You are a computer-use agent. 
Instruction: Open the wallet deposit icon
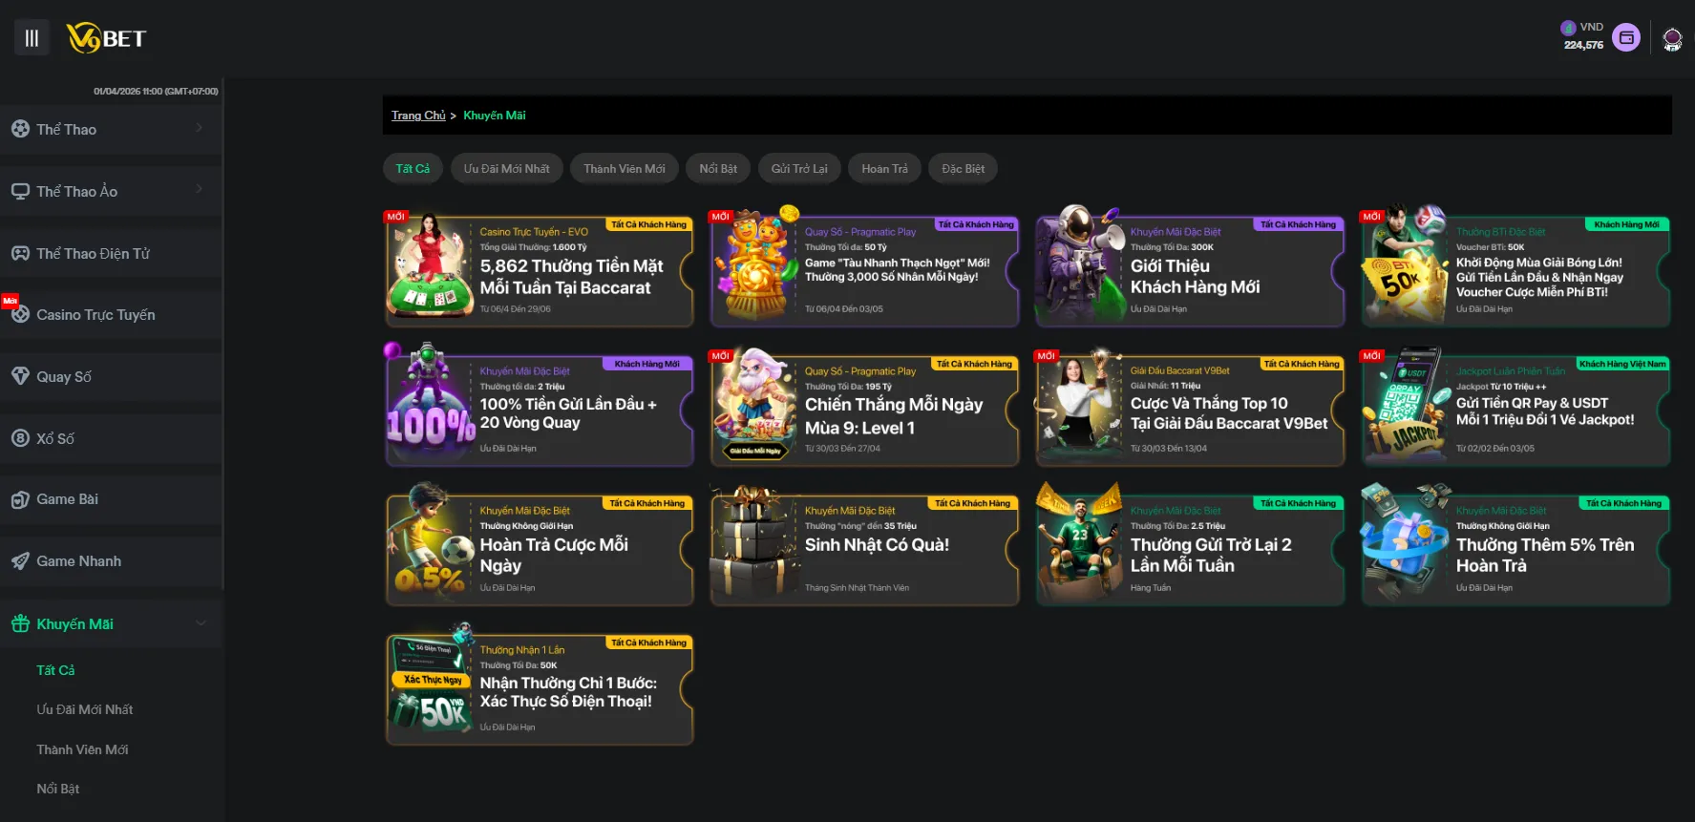(1626, 38)
